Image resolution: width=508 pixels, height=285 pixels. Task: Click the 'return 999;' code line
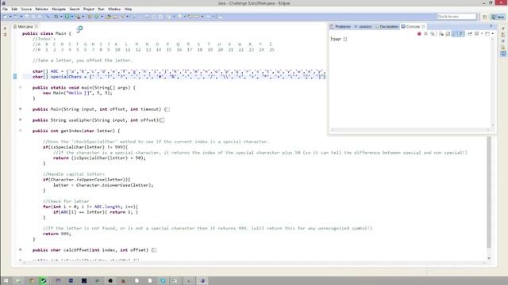tap(57, 234)
